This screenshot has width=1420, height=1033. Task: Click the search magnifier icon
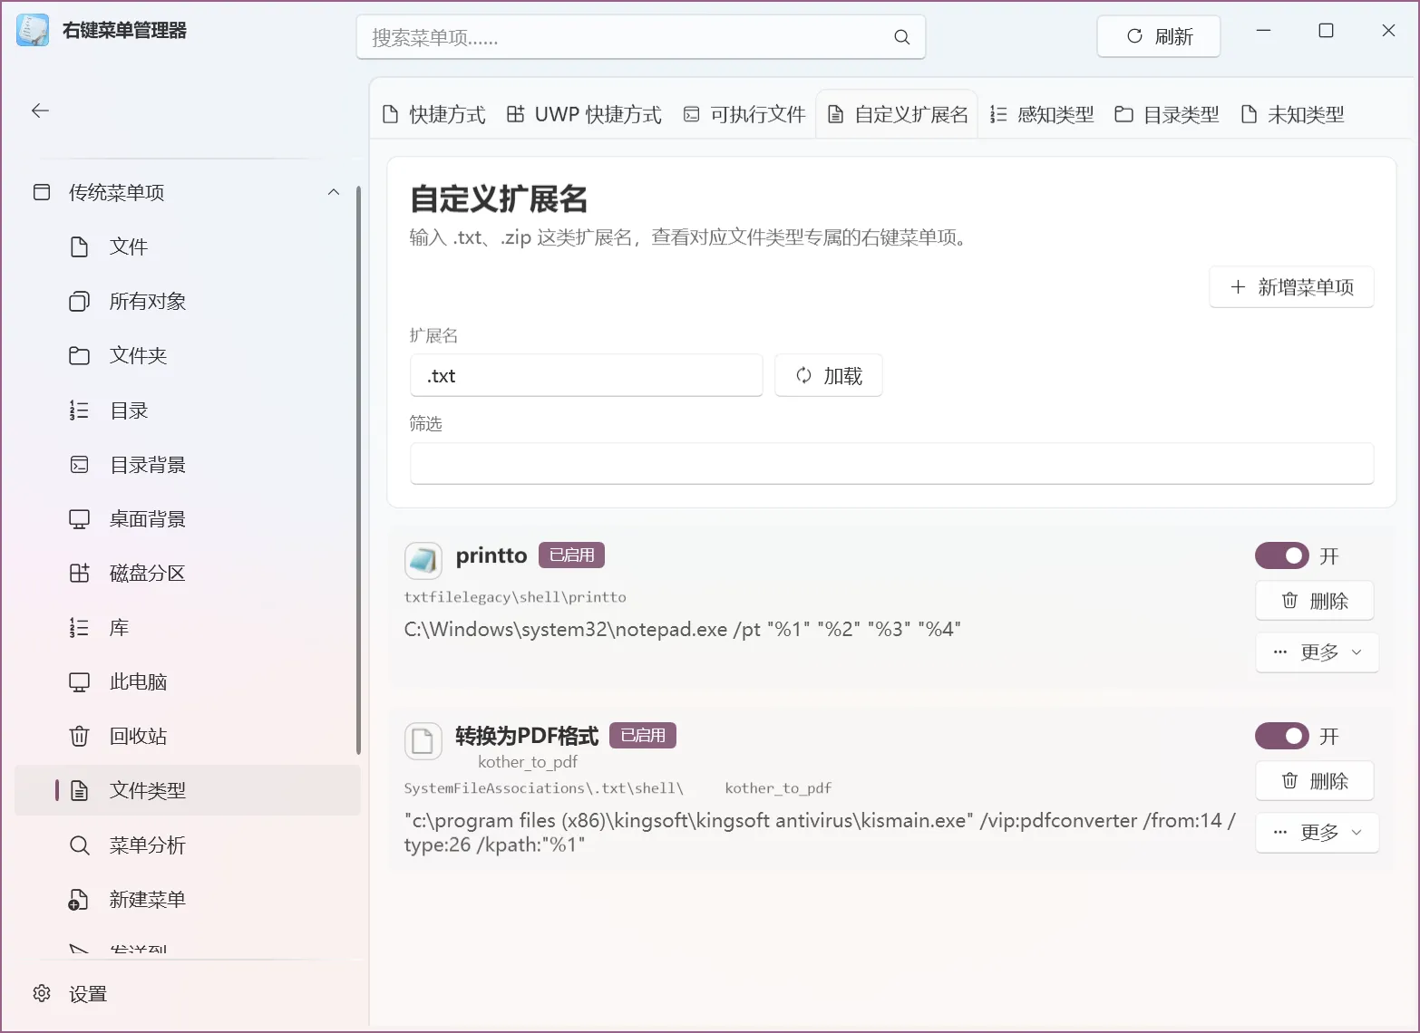(x=901, y=37)
